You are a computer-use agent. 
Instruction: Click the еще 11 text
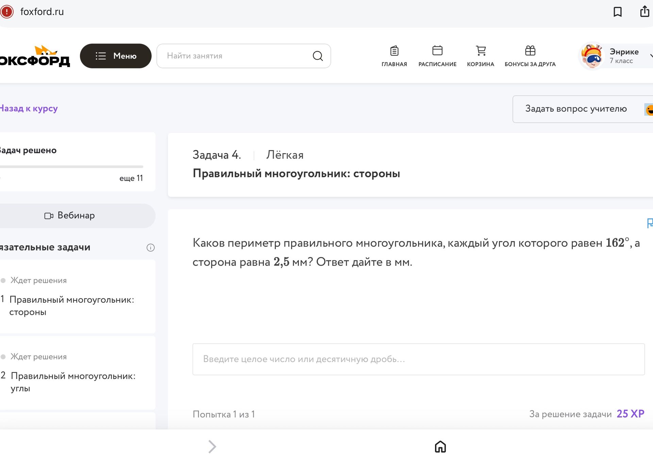131,178
